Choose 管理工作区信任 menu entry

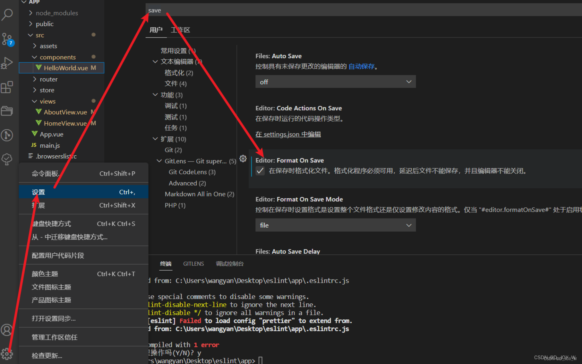[x=83, y=337]
